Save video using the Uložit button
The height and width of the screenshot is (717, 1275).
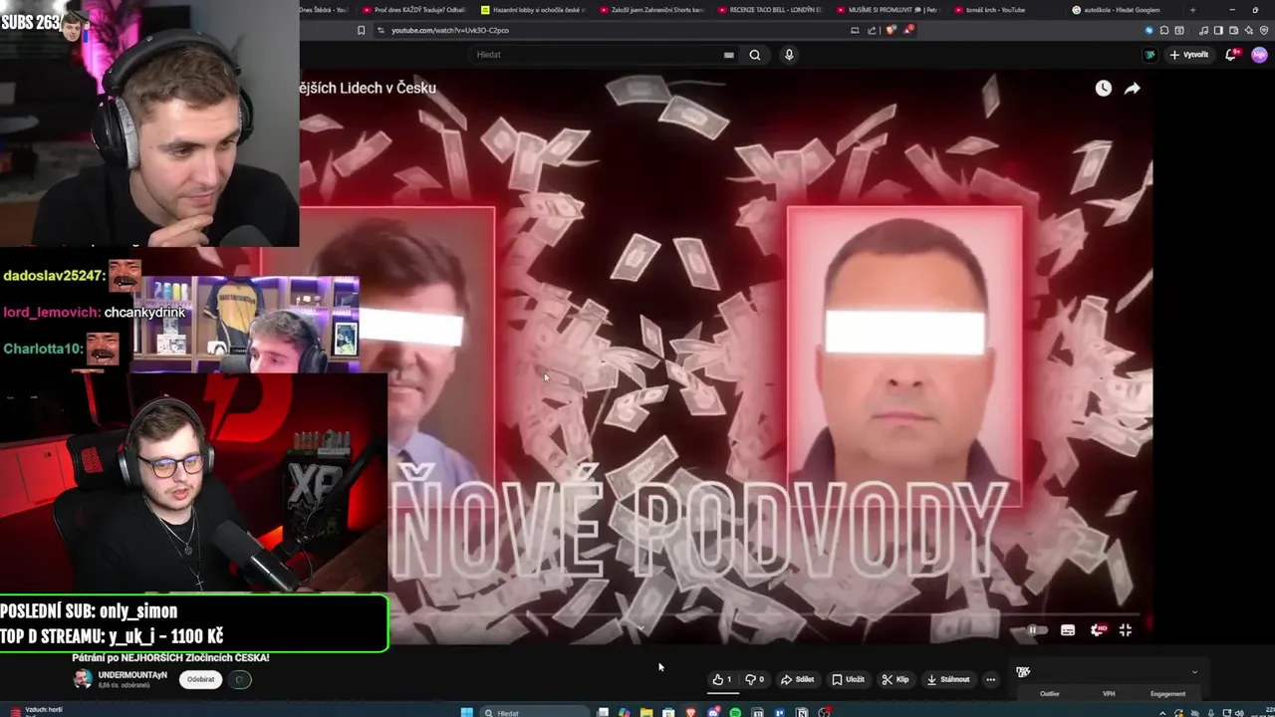tap(849, 679)
